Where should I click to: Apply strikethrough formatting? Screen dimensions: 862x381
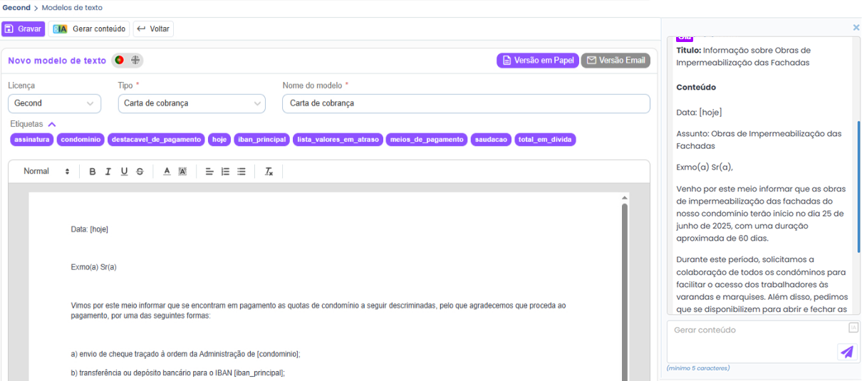click(x=140, y=172)
